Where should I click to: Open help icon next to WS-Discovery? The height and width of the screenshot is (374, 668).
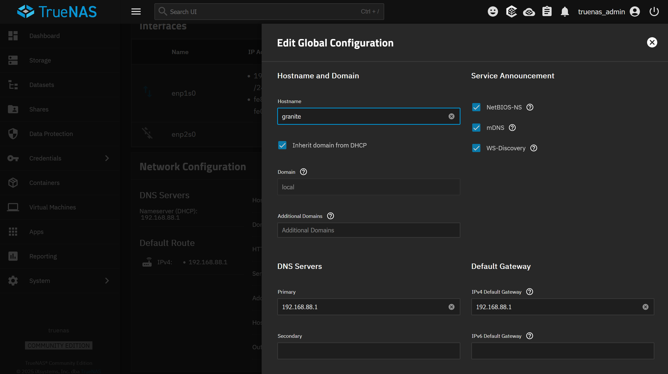point(533,148)
